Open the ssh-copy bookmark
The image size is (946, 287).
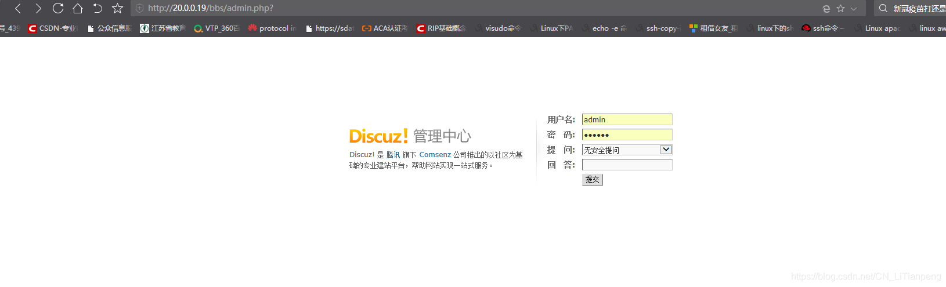[x=658, y=28]
